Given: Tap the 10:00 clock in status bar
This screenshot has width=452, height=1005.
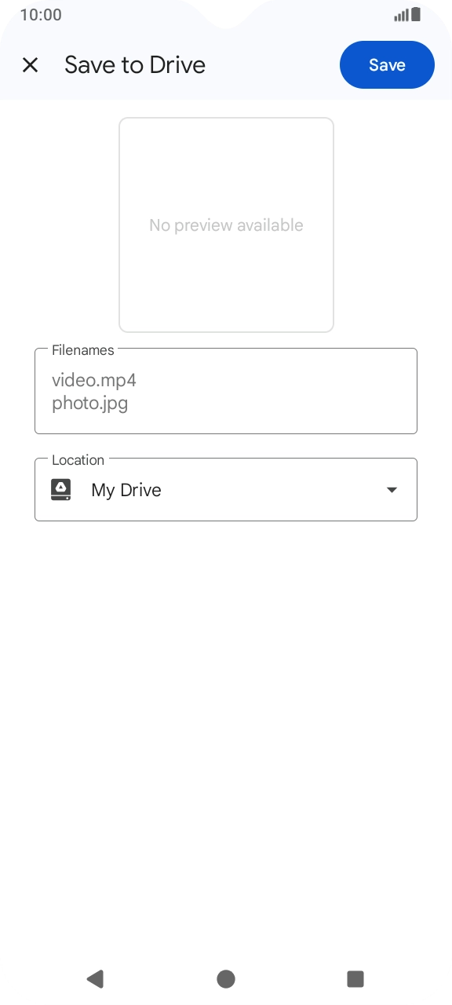Looking at the screenshot, I should click(x=41, y=15).
